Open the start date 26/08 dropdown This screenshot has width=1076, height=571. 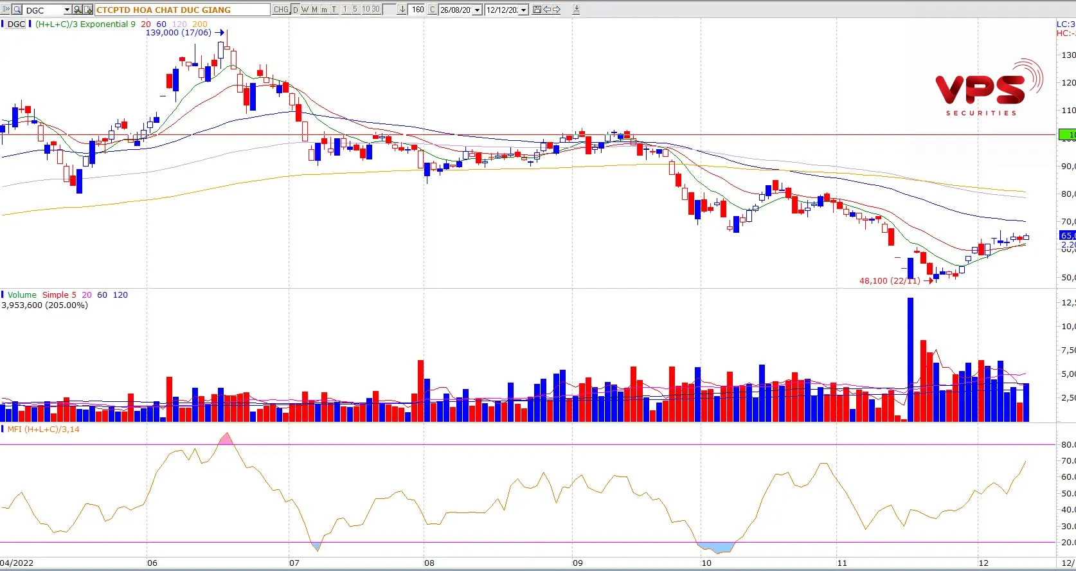(478, 10)
